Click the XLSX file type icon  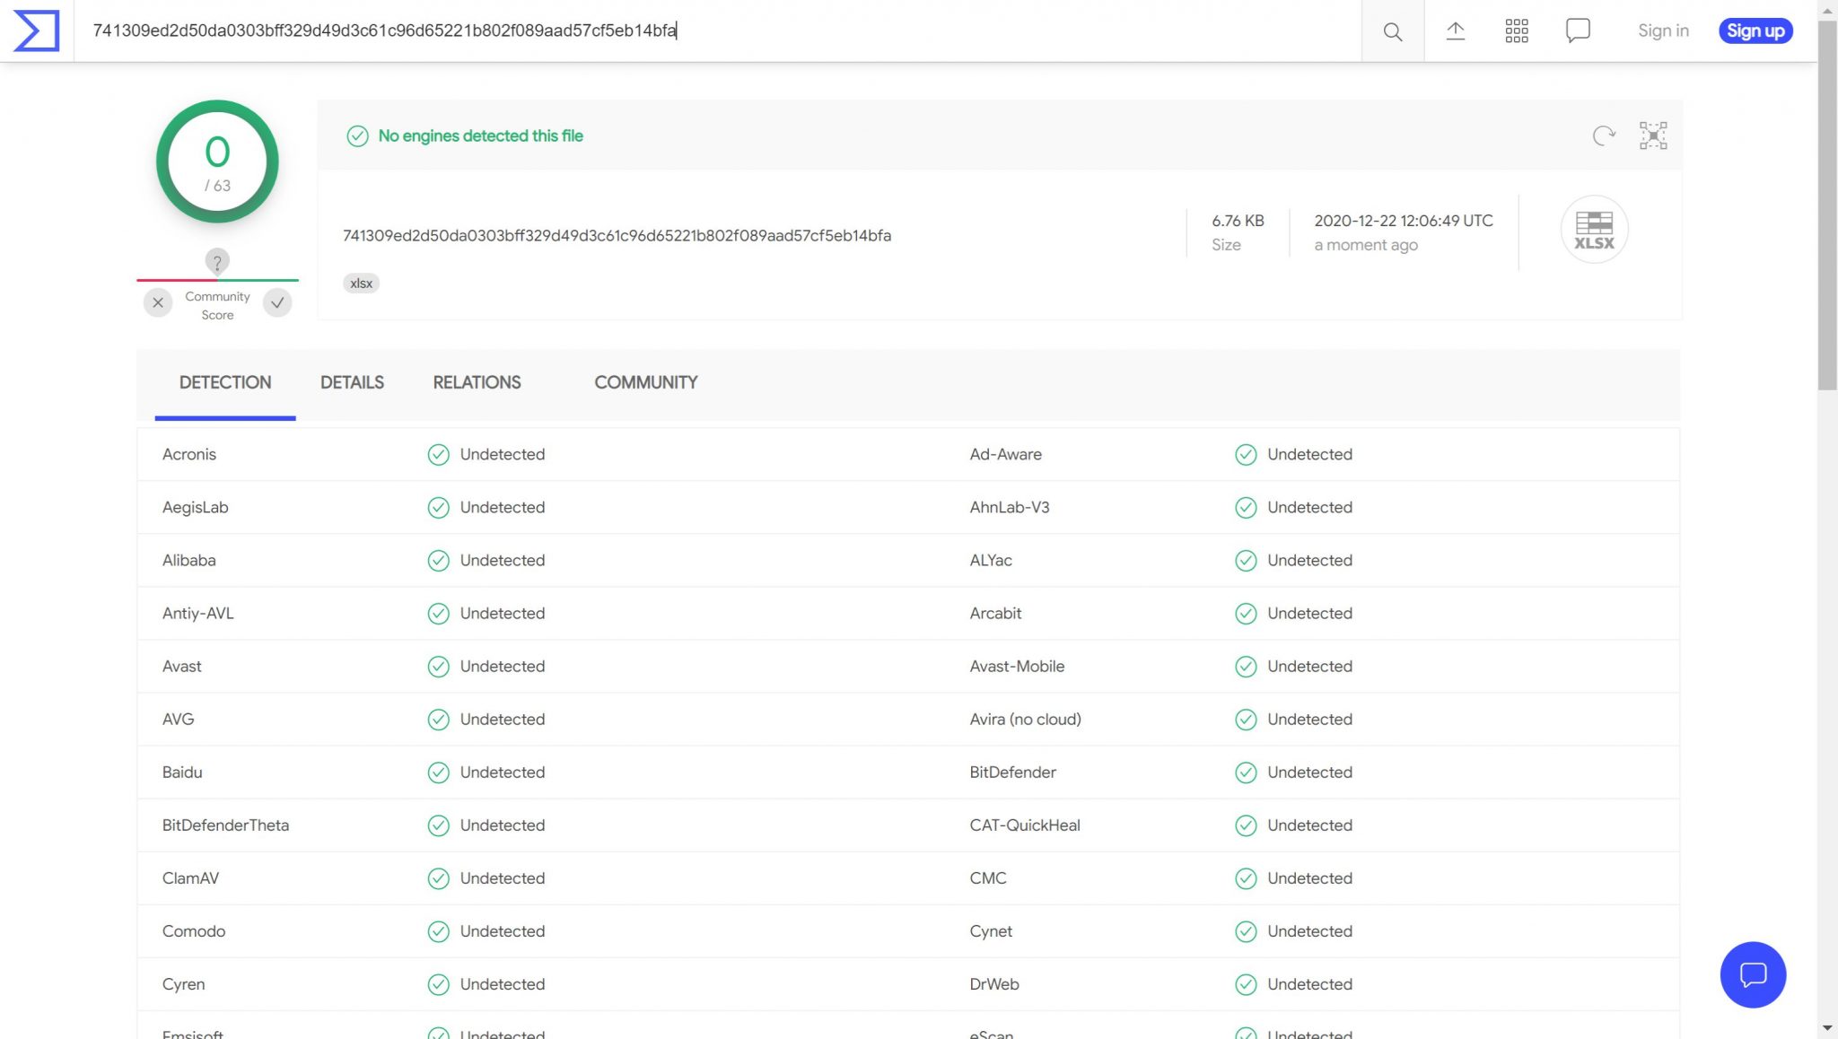tap(1594, 229)
